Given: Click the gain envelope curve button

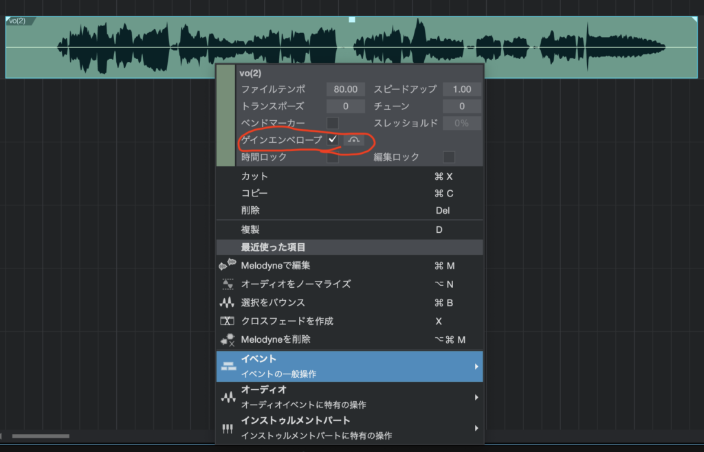Looking at the screenshot, I should tap(354, 139).
